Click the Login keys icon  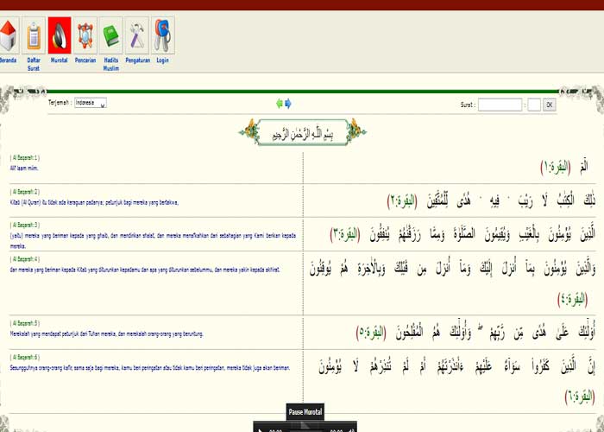[x=162, y=35]
